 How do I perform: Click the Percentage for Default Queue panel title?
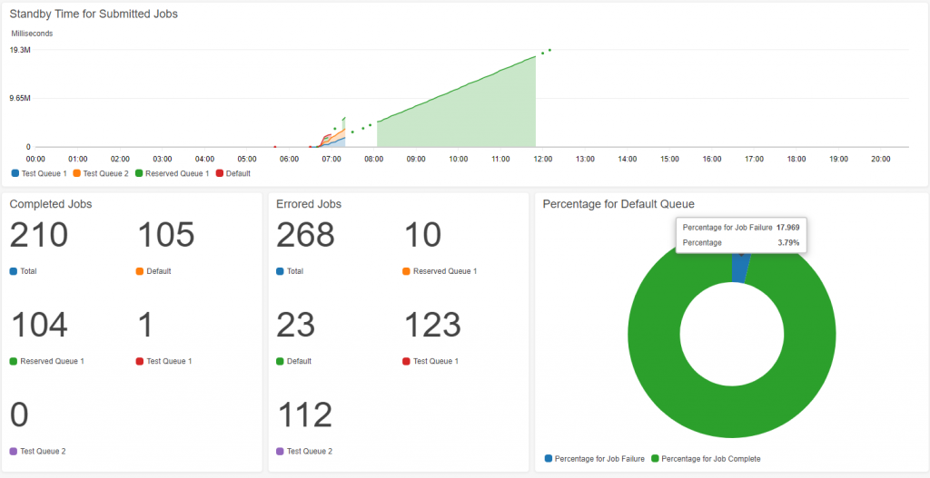pos(618,204)
